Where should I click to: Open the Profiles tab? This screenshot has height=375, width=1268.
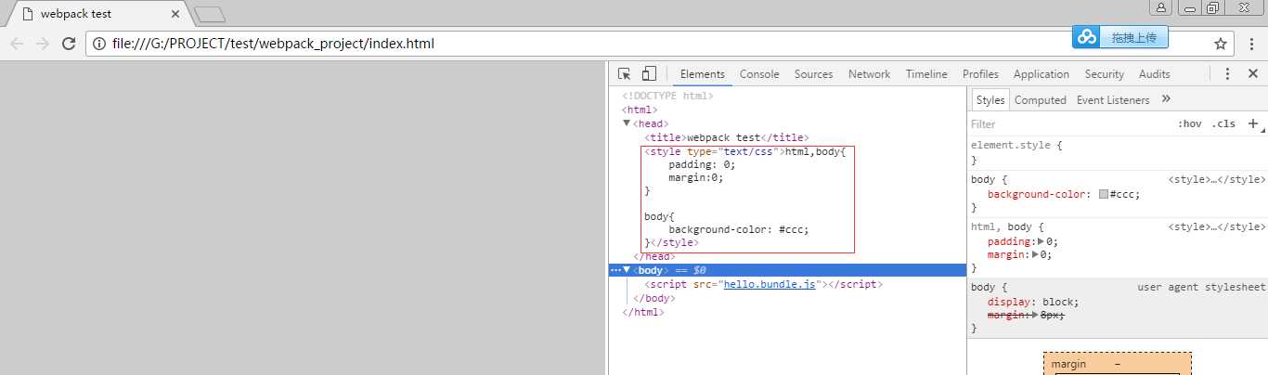[980, 74]
